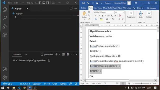The height and width of the screenshot is (90, 160).
Task: Open the Manage gear in VS Code
Action: click(5, 78)
